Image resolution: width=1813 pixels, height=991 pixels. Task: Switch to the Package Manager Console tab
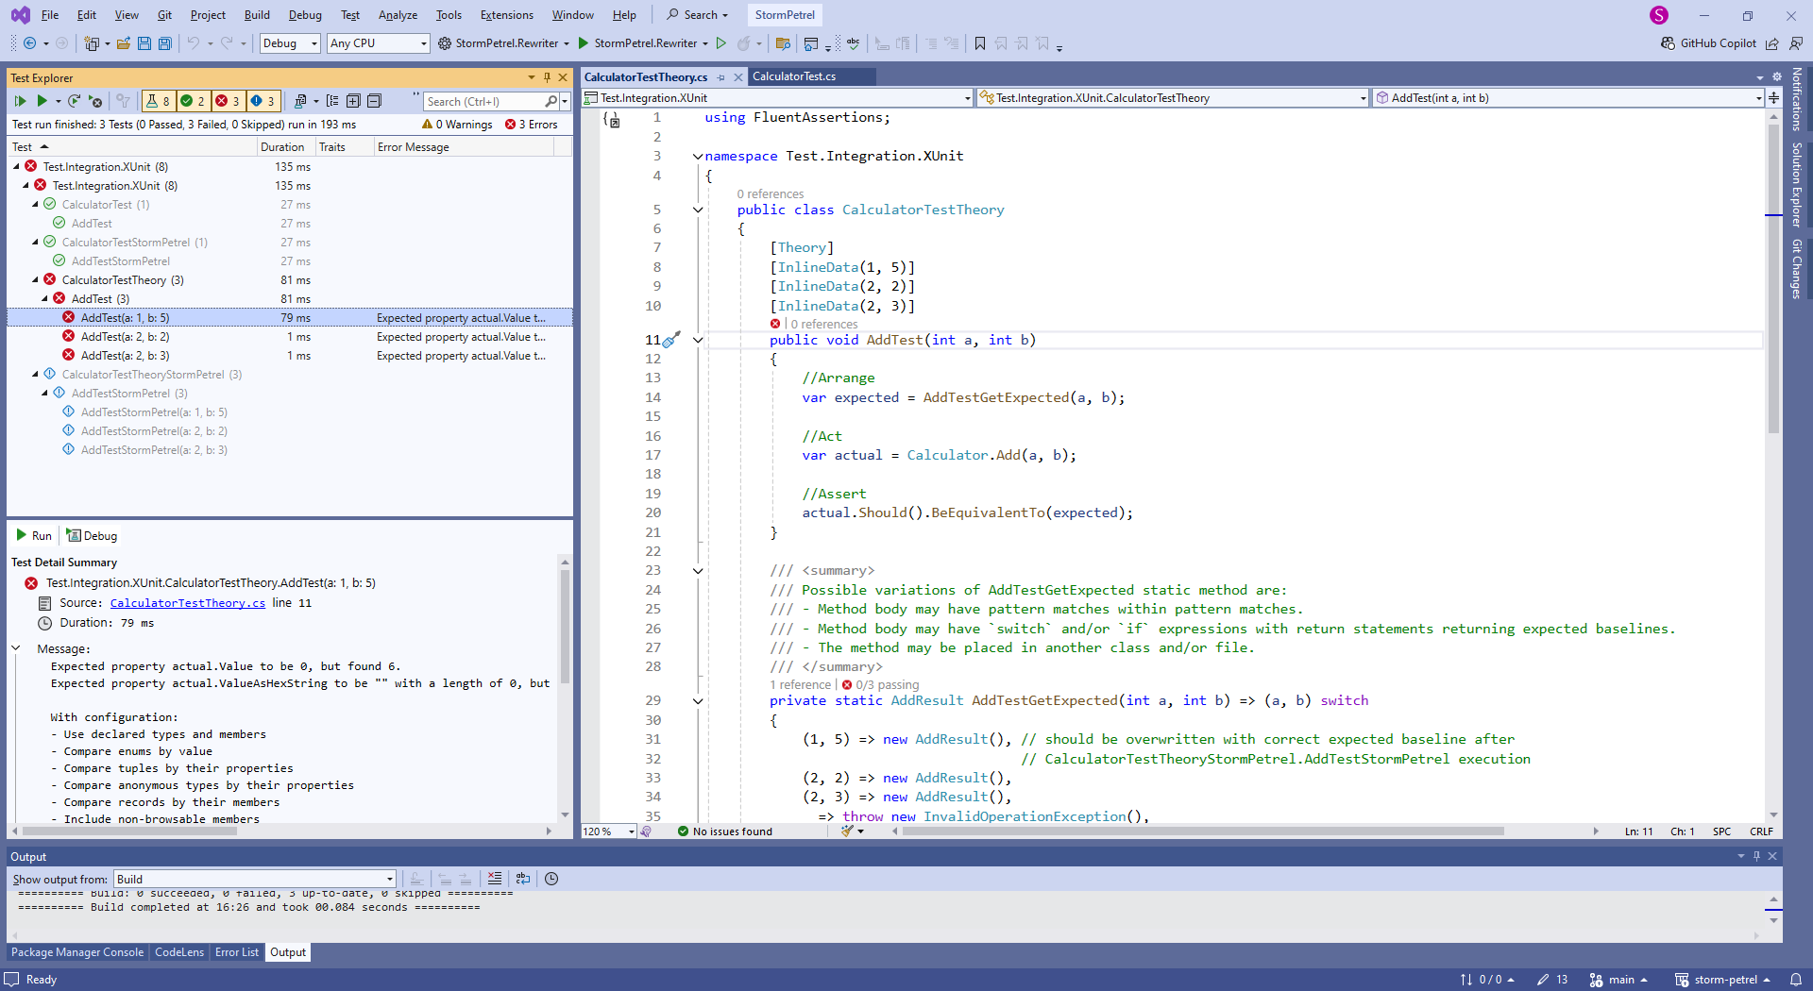77,952
